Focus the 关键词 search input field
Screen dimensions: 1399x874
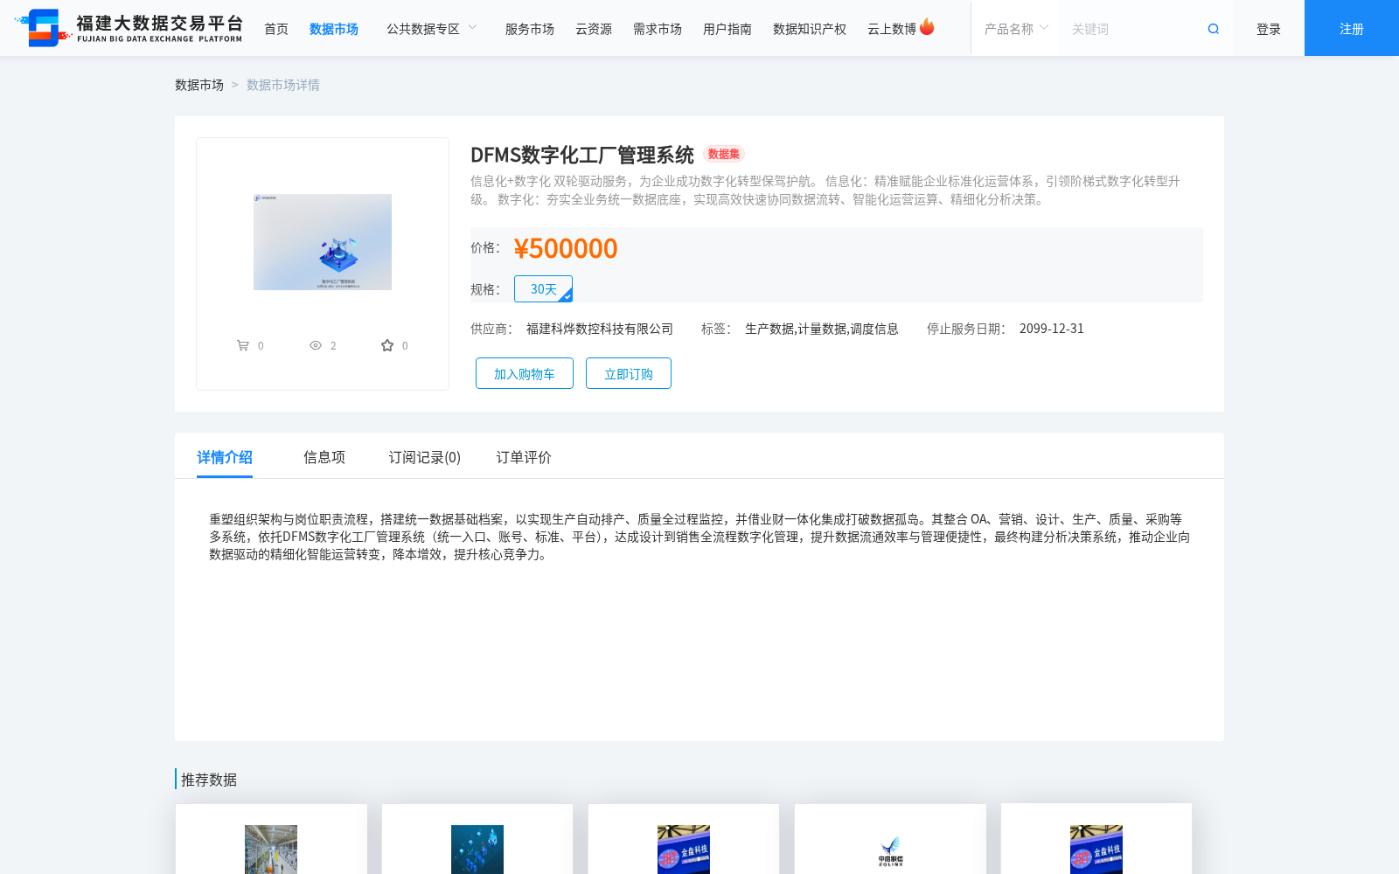tap(1132, 29)
